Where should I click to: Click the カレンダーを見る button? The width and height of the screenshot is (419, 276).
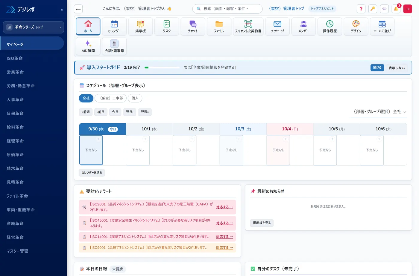[92, 173]
